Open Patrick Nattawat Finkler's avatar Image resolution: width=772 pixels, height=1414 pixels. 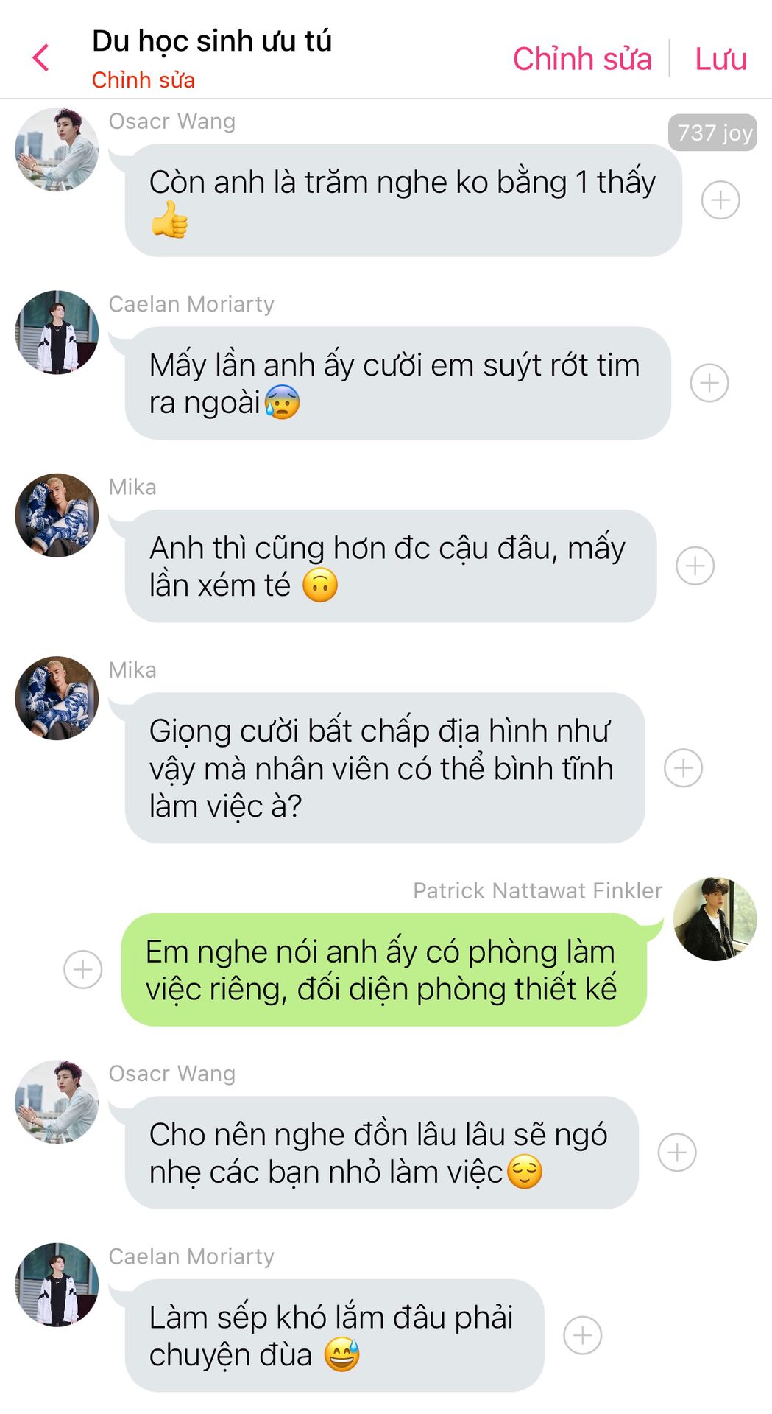point(715,919)
